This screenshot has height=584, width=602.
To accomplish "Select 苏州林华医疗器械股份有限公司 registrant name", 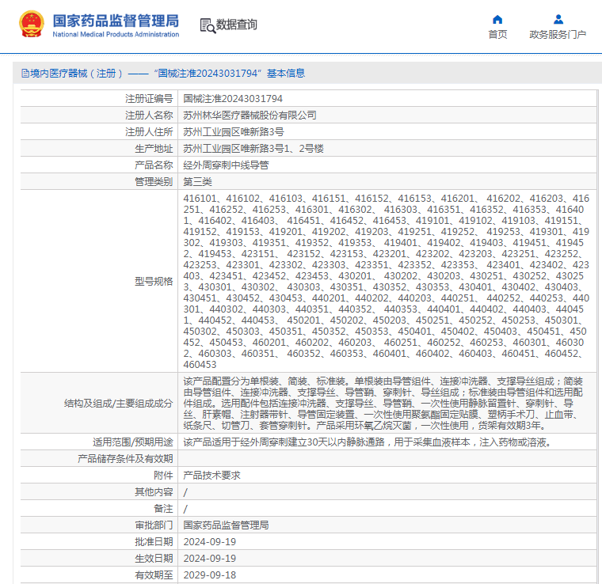I will 250,116.
